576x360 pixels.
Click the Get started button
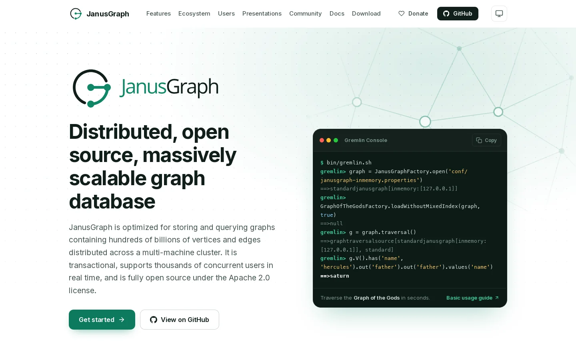tap(102, 320)
